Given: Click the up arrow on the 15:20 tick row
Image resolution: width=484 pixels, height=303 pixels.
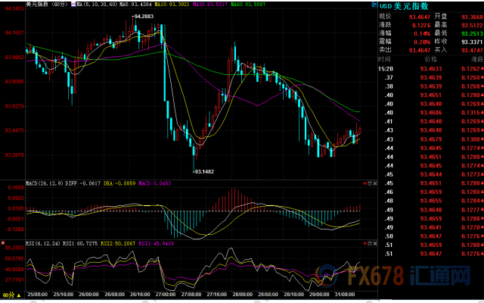Looking at the screenshot, I should click(481, 69).
